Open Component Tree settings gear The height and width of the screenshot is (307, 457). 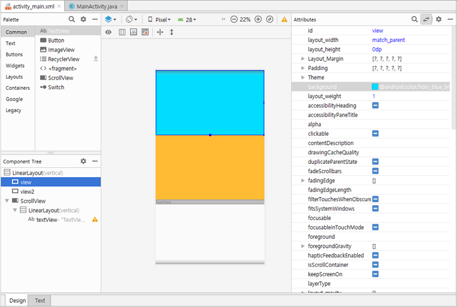click(x=83, y=161)
